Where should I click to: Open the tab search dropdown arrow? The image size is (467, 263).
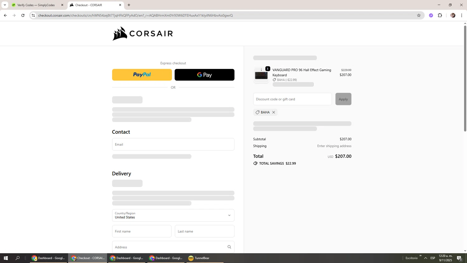pos(5,5)
